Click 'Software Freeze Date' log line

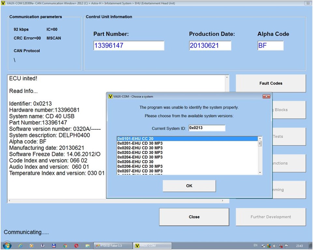tap(55, 154)
